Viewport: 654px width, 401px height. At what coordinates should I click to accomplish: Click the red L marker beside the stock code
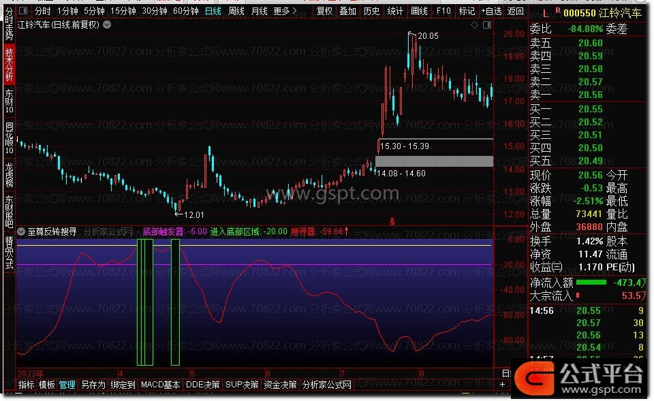(546, 14)
